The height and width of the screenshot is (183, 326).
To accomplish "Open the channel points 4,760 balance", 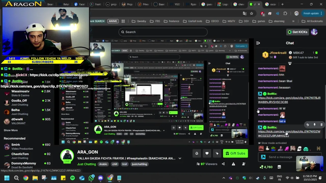I will coord(266,167).
